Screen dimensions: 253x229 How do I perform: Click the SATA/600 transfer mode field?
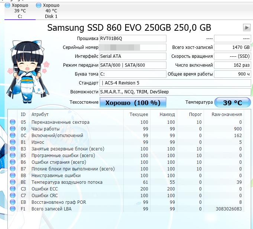pos(133,65)
